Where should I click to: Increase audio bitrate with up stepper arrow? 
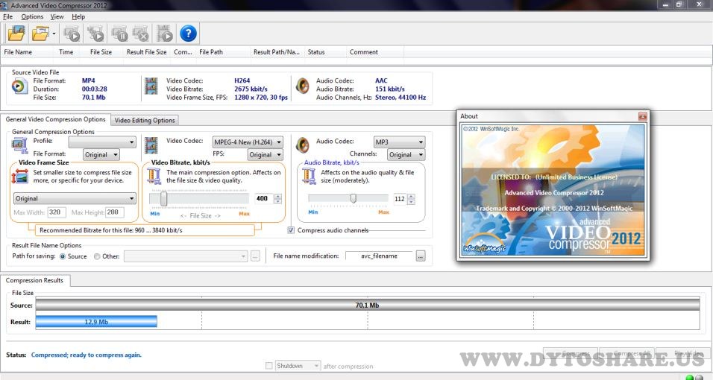(411, 197)
